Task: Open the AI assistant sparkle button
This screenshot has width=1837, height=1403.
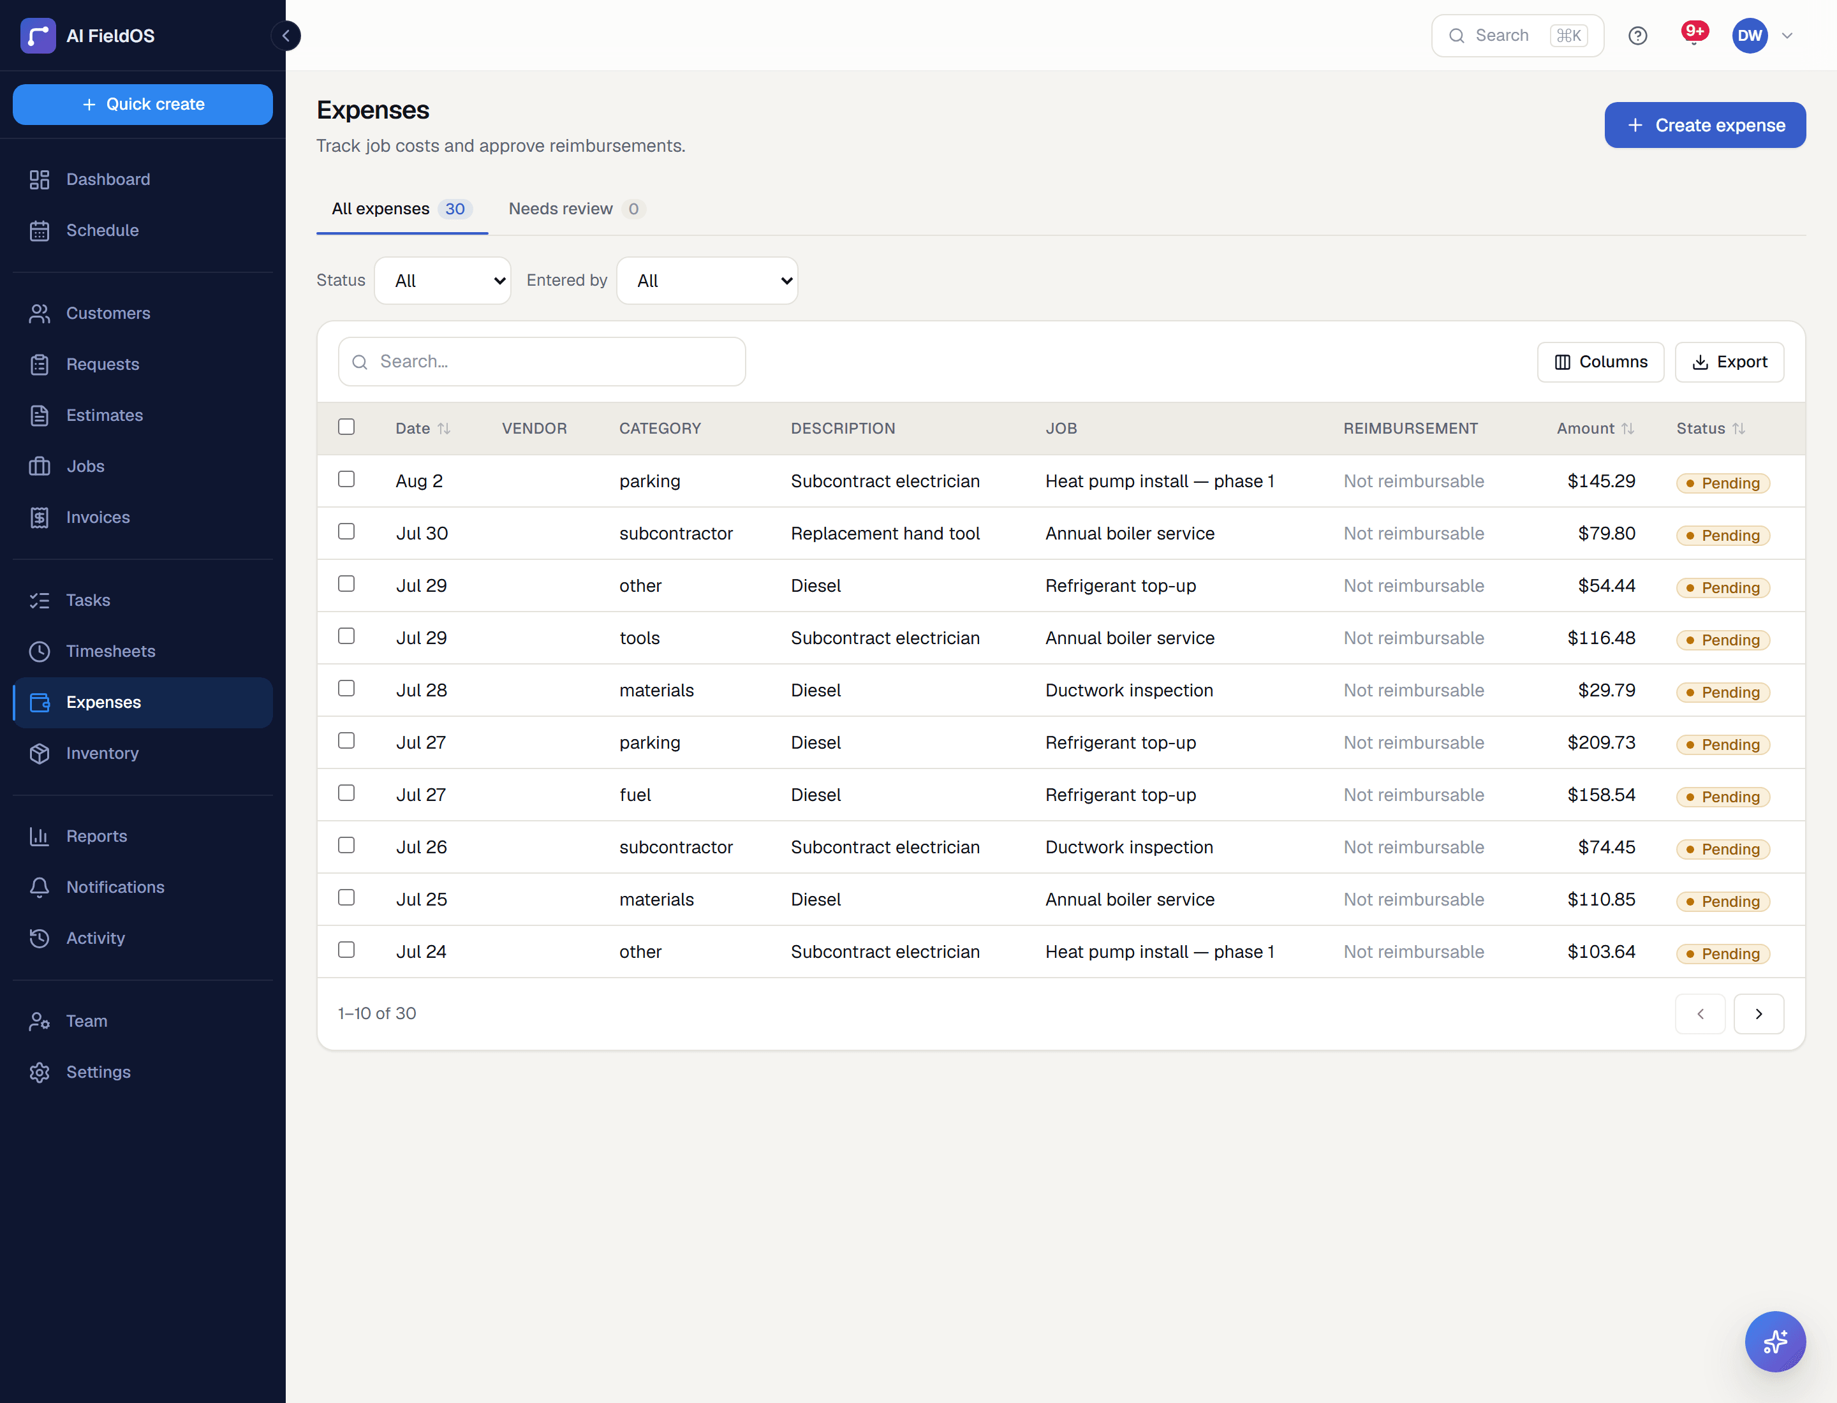Action: (x=1774, y=1341)
